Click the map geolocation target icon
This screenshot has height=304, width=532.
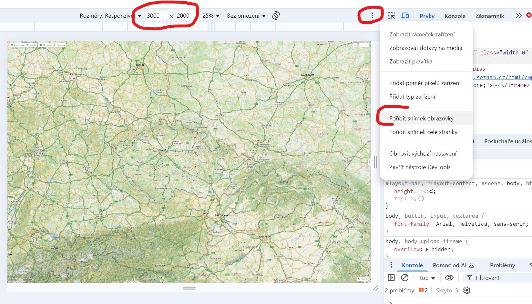[x=355, y=45]
